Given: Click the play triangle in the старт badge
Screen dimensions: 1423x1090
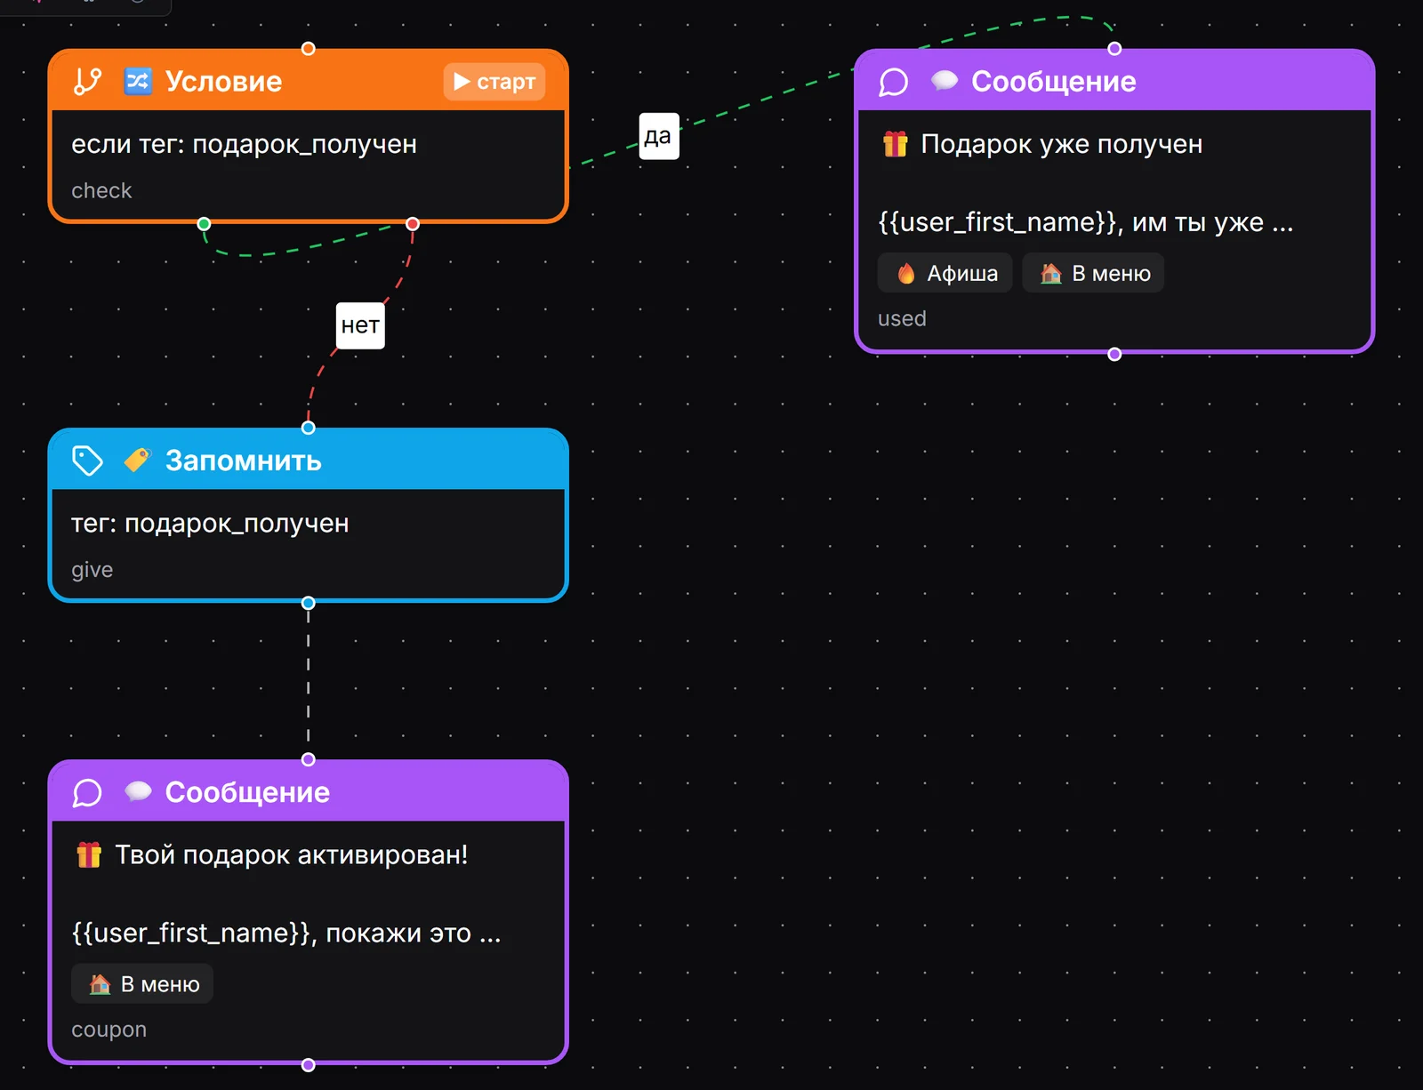Looking at the screenshot, I should click(462, 82).
